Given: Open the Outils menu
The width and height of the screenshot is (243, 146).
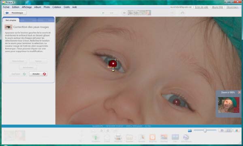Looking at the screenshot, I should pos(66,7).
